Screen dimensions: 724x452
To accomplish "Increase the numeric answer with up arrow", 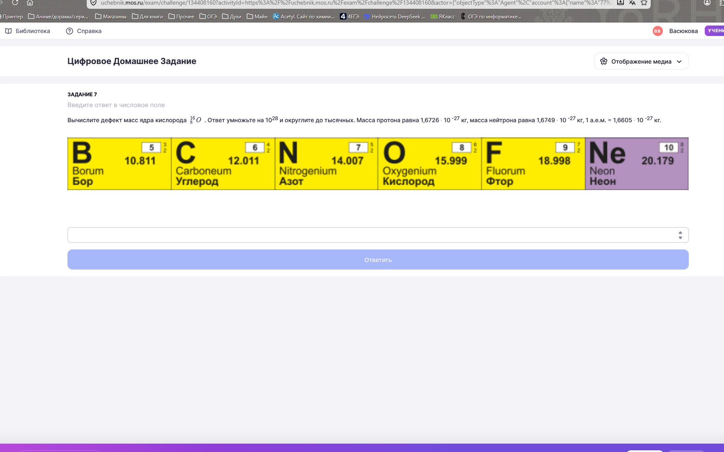I will 680,232.
